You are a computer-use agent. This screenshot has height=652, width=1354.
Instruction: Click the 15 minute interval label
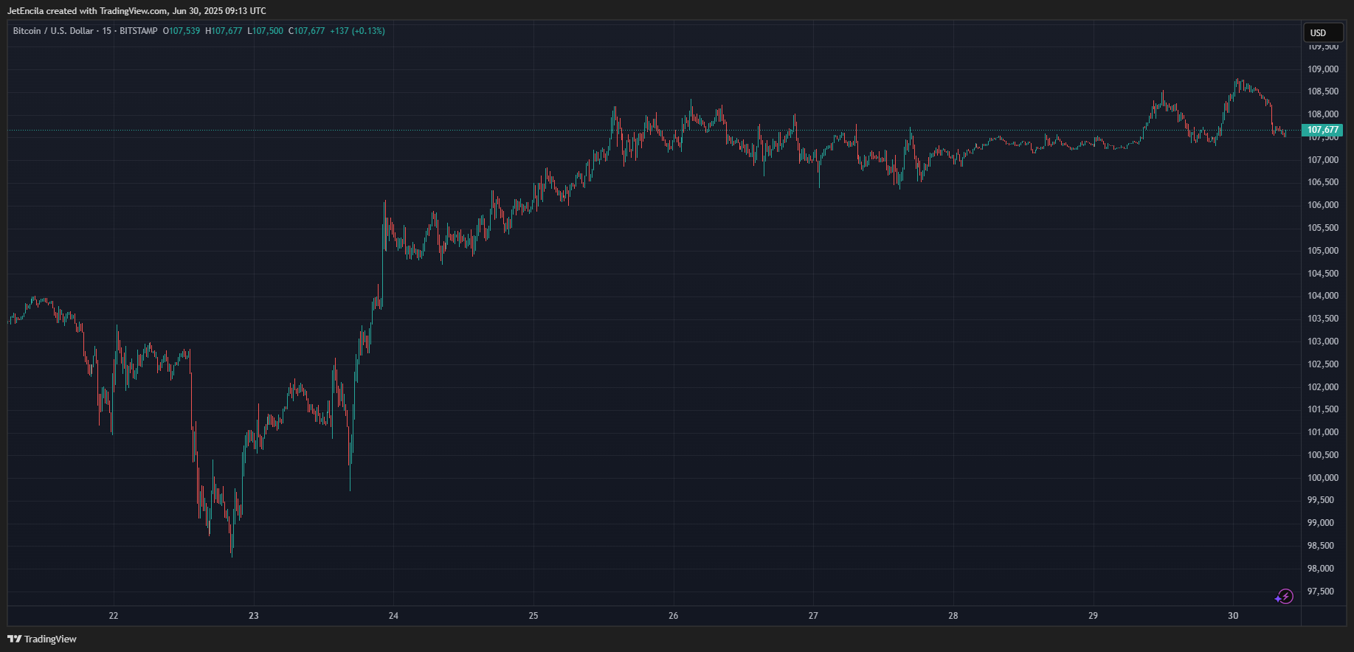pos(107,31)
